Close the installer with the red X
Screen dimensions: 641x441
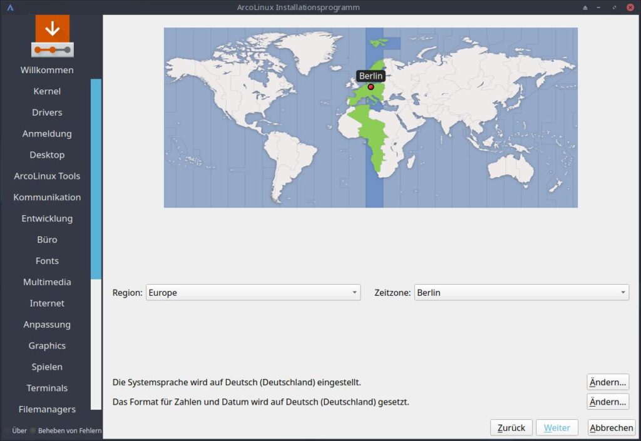tap(630, 8)
